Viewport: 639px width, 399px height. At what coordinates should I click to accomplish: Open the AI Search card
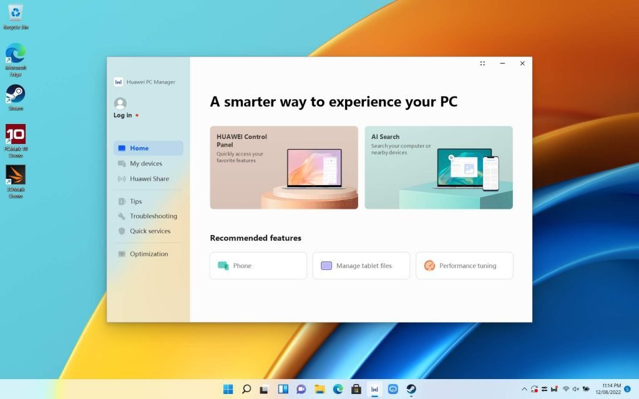pos(439,167)
